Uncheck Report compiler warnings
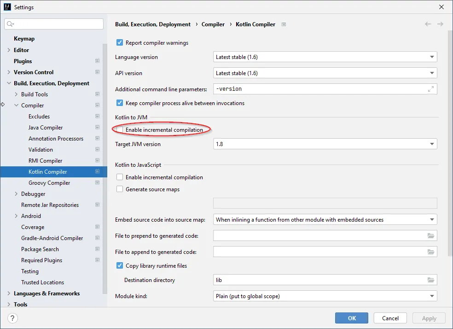 (119, 42)
